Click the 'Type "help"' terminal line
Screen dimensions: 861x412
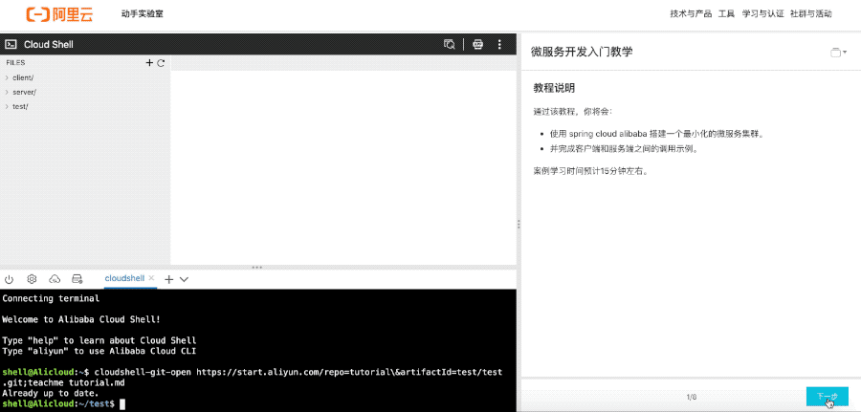[x=99, y=340]
